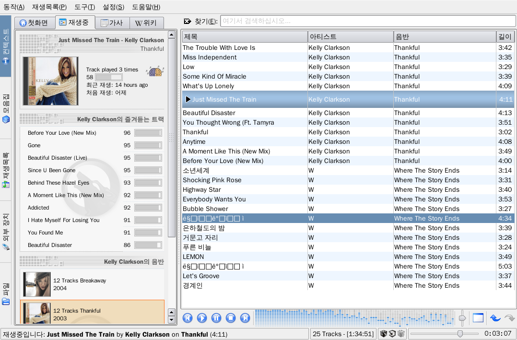Open the 모음집 collection sidebar tab
This screenshot has height=340, width=517.
(x=6, y=108)
